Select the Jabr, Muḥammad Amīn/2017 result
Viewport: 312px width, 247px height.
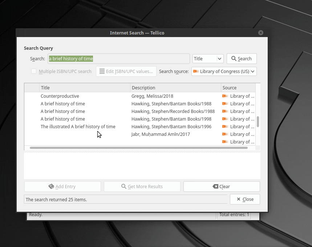coord(140,134)
